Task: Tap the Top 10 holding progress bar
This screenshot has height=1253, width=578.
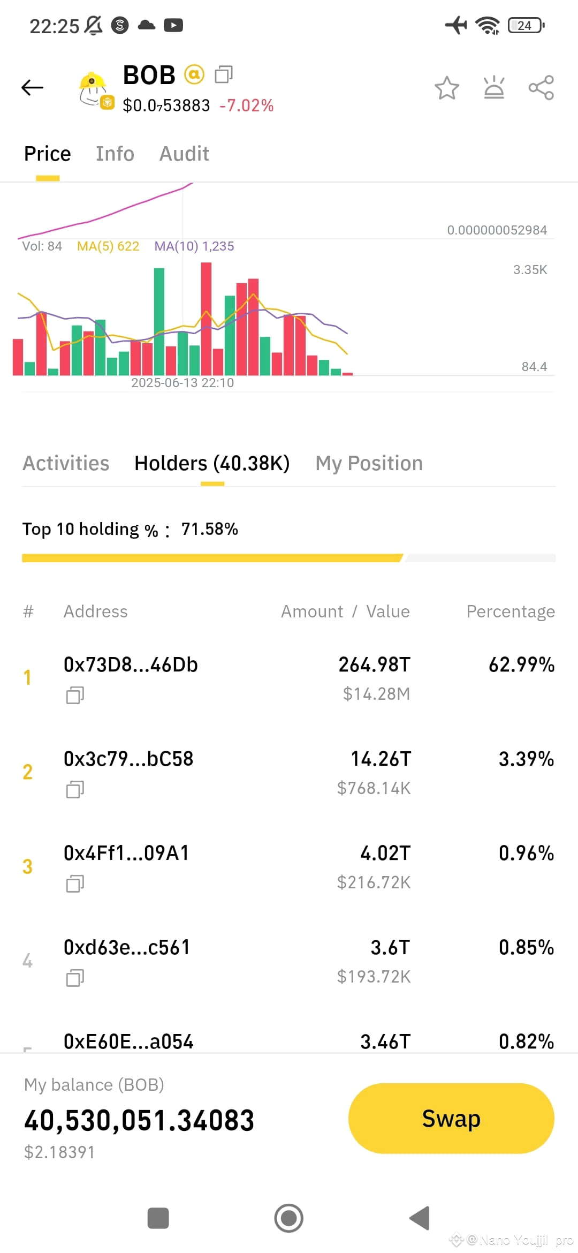Action: click(x=288, y=558)
